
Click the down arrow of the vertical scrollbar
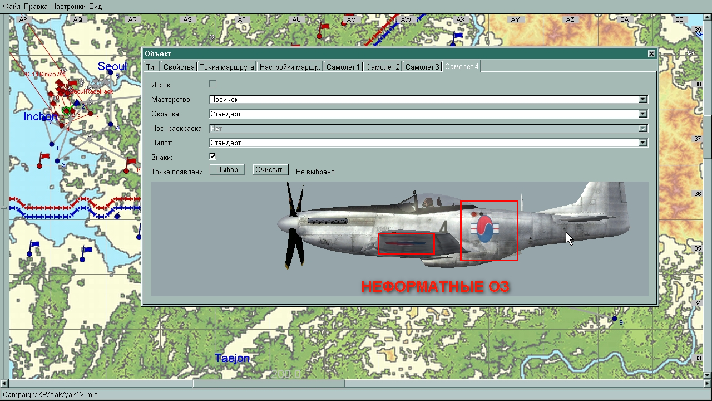(708, 375)
